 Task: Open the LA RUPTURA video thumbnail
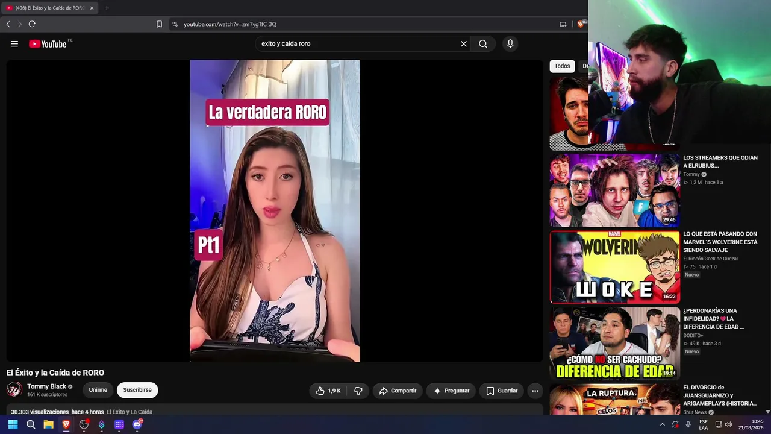click(x=614, y=400)
